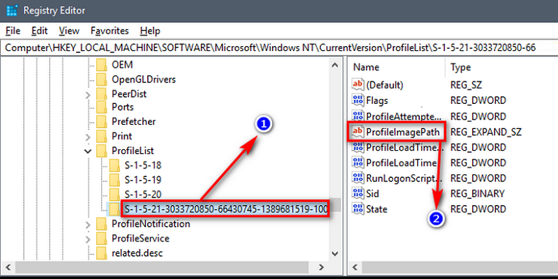Screen dimensions: 558x279
Task: Click values pane horizontal scroll left arrow
Action: [354, 267]
